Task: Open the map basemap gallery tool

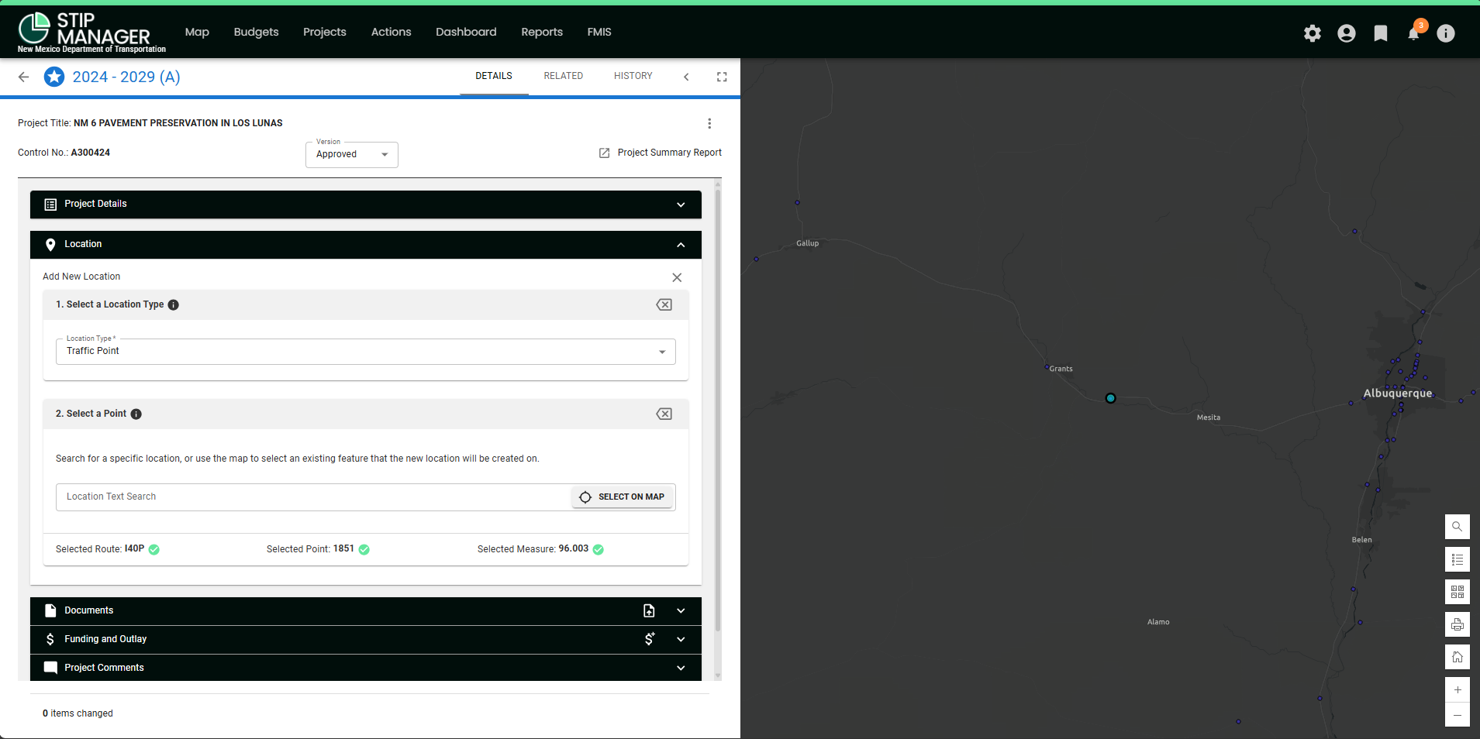Action: [x=1458, y=592]
